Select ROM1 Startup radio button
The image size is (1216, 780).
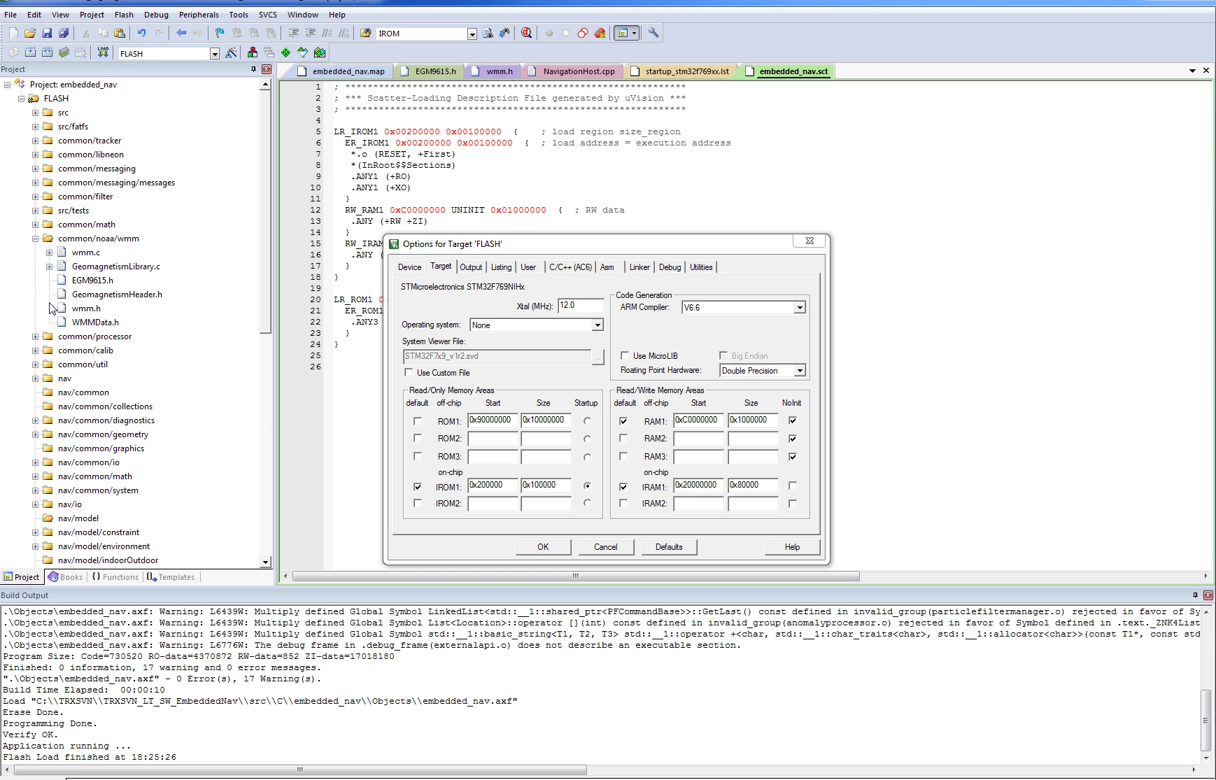[587, 420]
